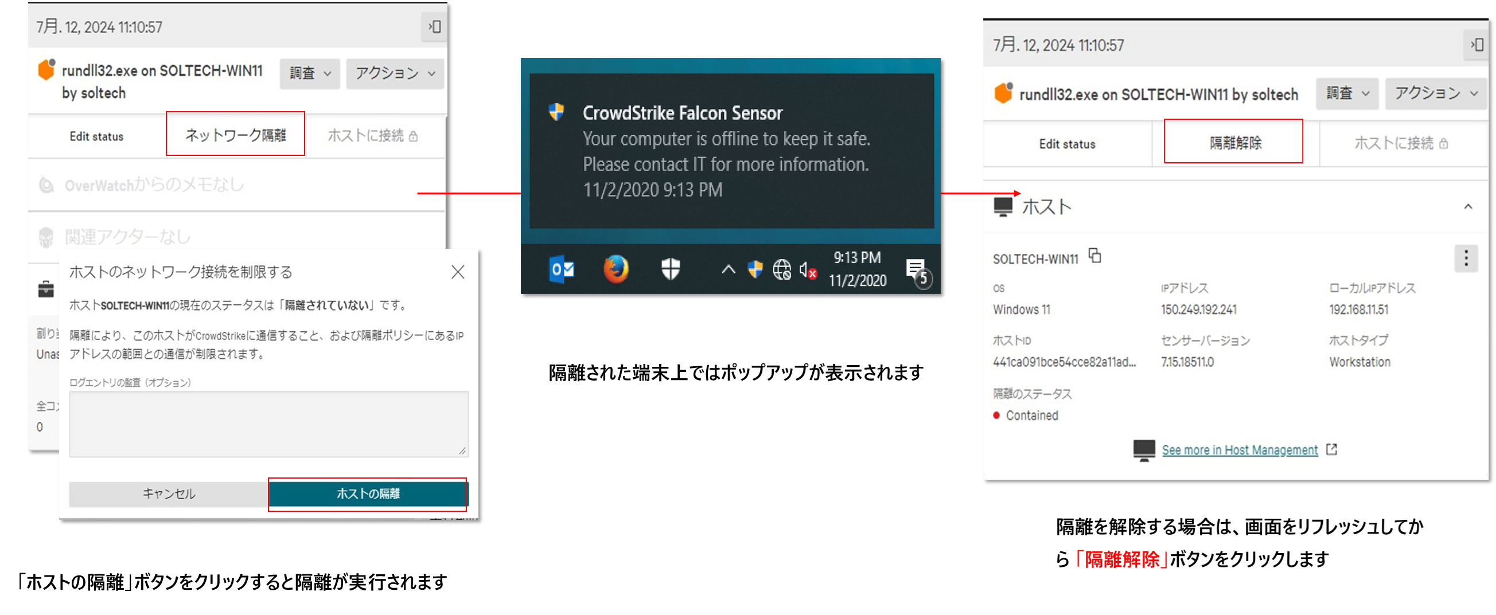This screenshot has height=615, width=1496.
Task: Click the Windows 11 OS value
Action: click(1021, 310)
